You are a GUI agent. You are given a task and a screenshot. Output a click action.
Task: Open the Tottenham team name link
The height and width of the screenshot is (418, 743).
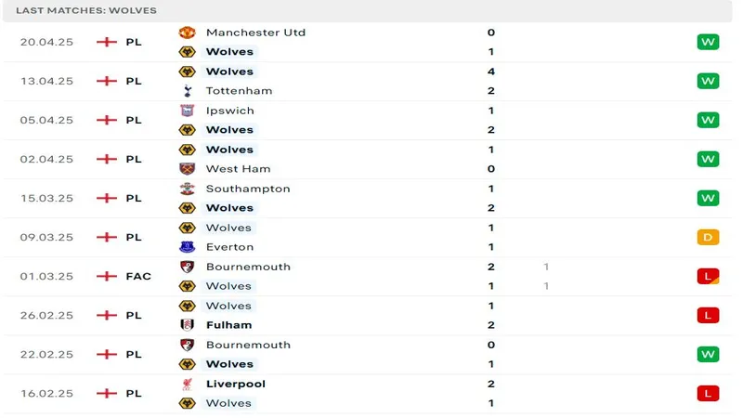tap(239, 91)
